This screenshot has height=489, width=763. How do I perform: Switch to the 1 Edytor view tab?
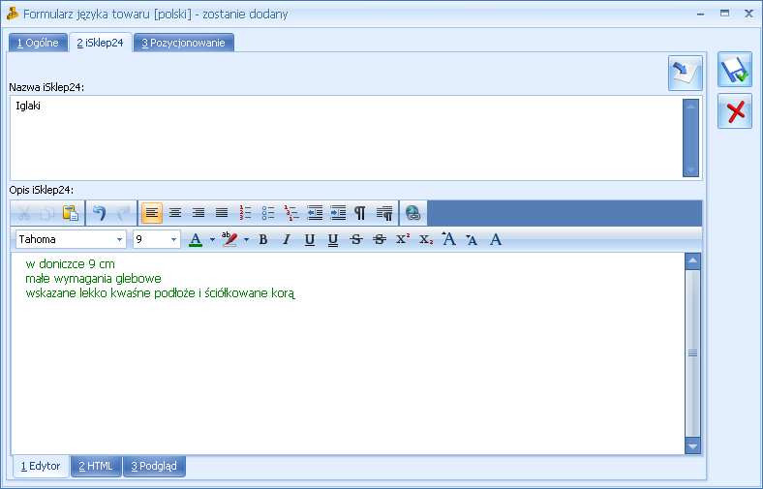pyautogui.click(x=41, y=466)
